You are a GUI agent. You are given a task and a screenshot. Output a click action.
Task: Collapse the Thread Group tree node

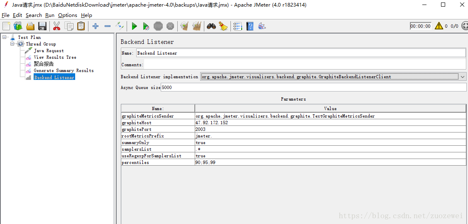point(12,44)
